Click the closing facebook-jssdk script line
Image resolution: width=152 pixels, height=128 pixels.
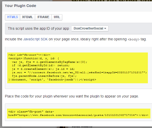52,80
